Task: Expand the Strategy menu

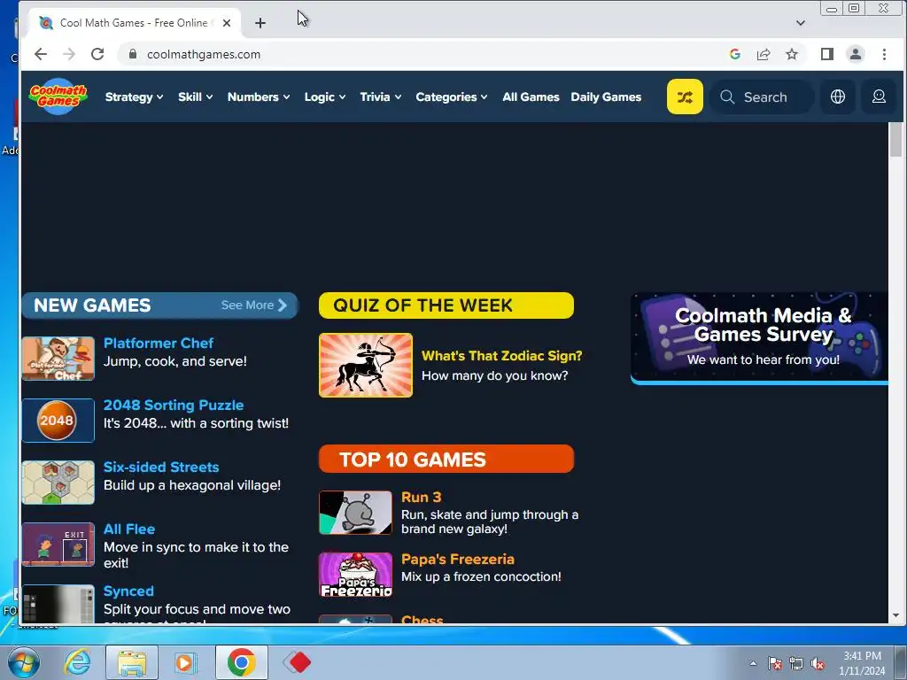Action: (x=134, y=97)
